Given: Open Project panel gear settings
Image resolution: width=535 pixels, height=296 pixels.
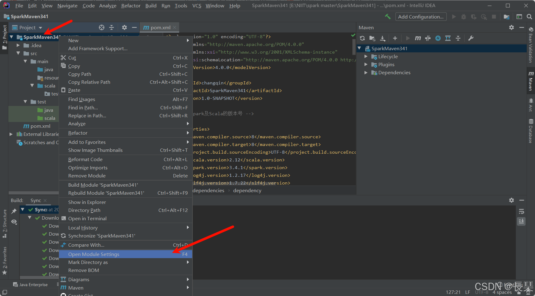Looking at the screenshot, I should 124,27.
